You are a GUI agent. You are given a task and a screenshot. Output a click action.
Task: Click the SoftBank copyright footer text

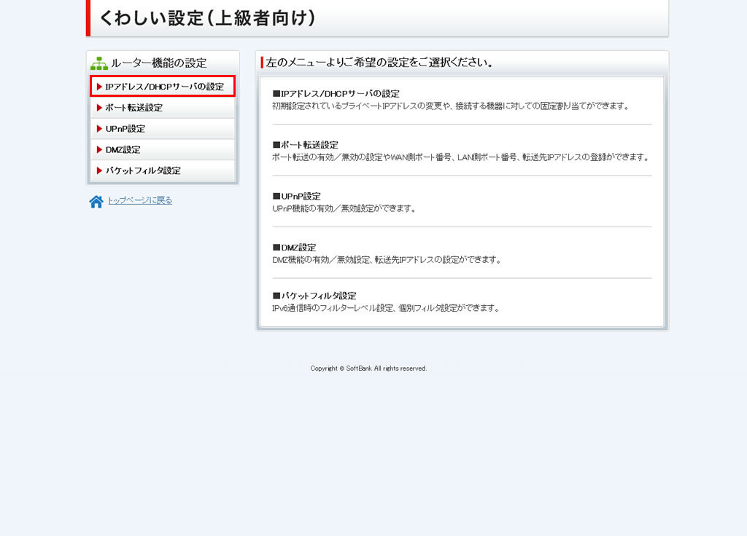(x=368, y=368)
